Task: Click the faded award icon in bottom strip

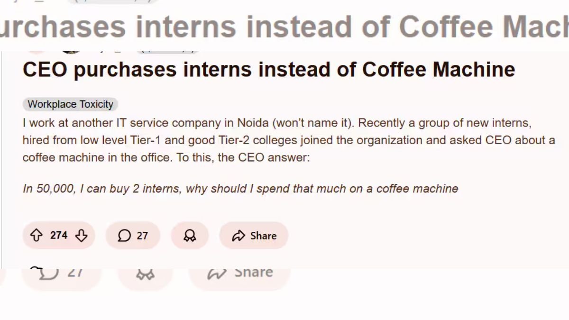Action: [x=145, y=274]
